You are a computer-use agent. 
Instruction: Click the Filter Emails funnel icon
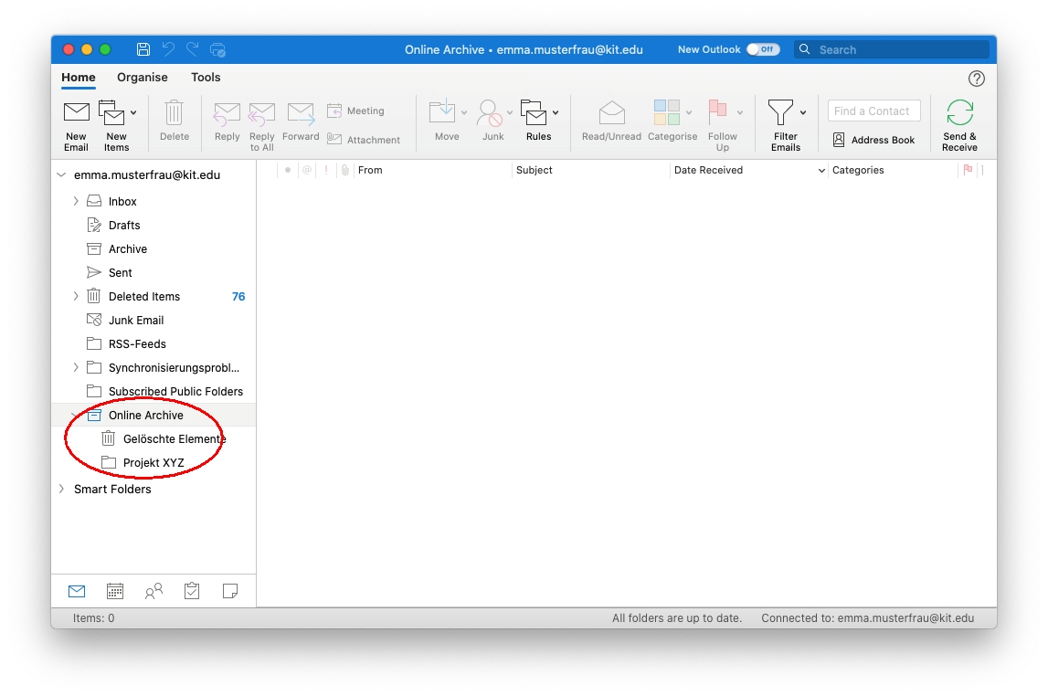[780, 113]
